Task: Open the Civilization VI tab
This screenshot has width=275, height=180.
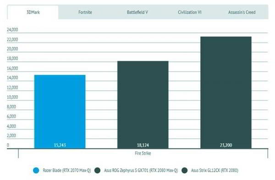Action: click(190, 12)
